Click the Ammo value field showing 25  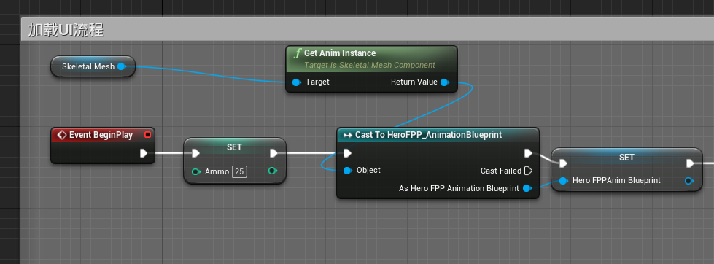point(239,171)
